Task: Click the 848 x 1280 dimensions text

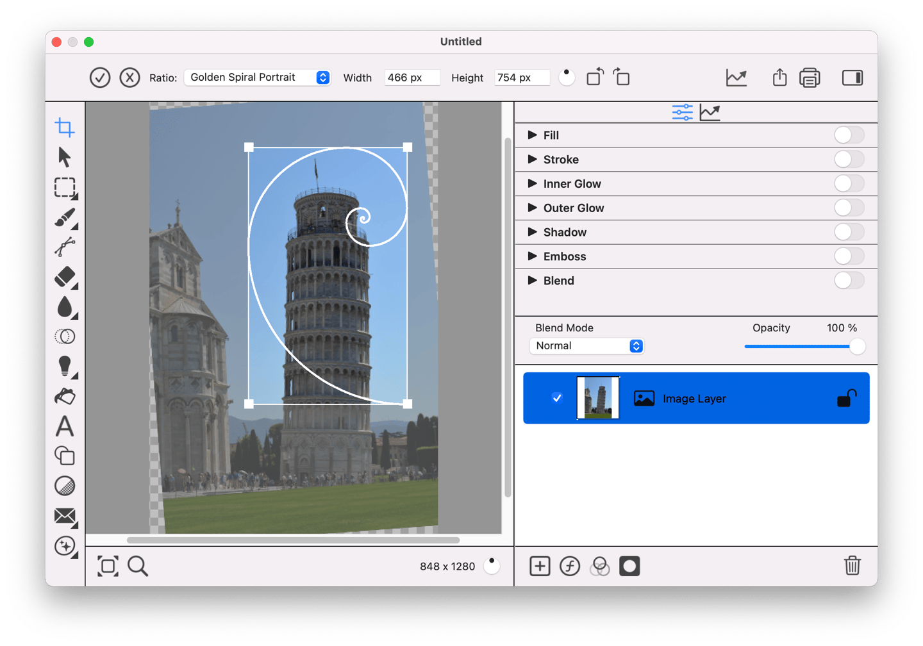Action: [447, 567]
